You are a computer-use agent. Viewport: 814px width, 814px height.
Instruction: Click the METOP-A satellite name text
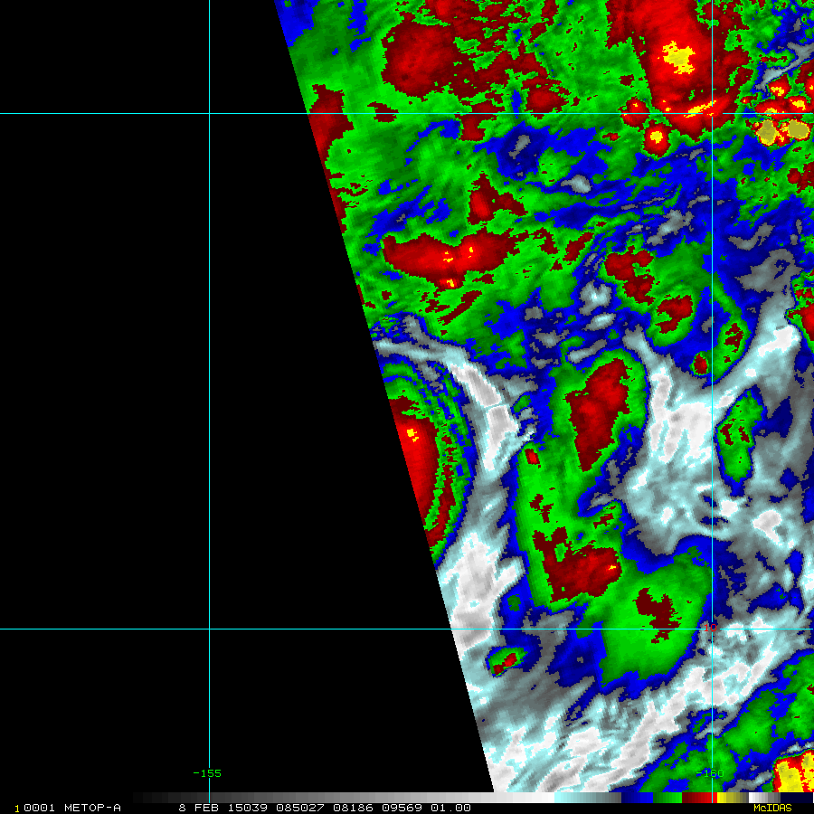coord(89,808)
